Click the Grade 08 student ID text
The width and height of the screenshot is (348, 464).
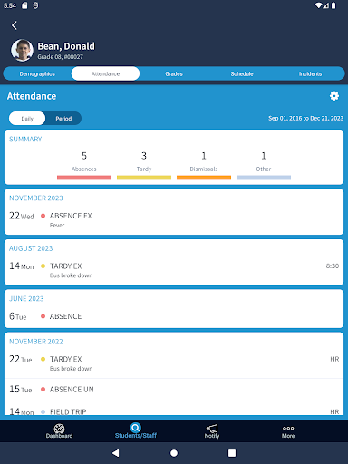pos(60,57)
